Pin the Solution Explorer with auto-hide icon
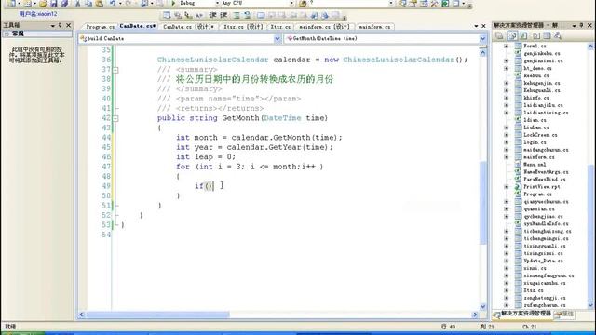The width and height of the screenshot is (596, 335). tap(581, 25)
